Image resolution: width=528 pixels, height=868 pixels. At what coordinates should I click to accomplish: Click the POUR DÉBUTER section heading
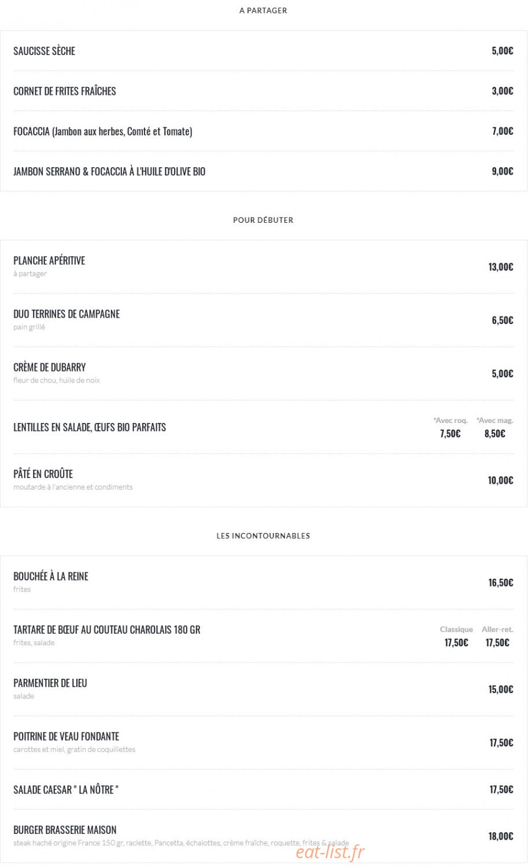click(263, 220)
